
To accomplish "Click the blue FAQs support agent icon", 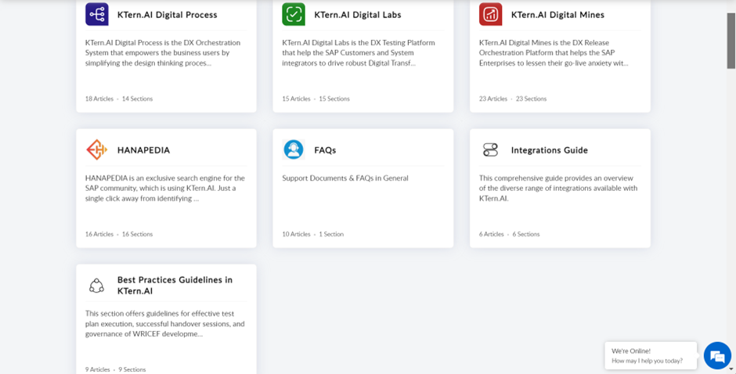I will (294, 149).
